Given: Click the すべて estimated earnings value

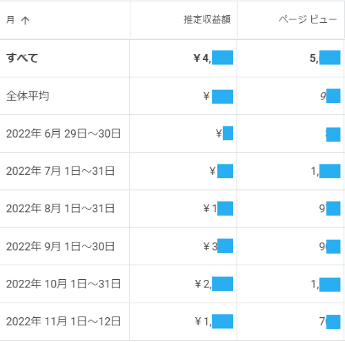Looking at the screenshot, I should (213, 58).
